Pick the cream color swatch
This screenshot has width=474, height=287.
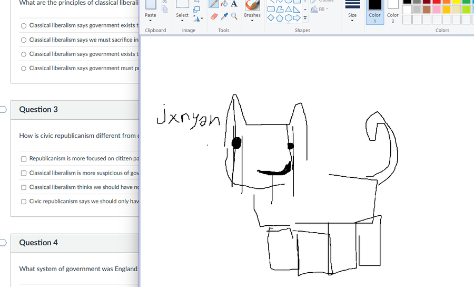click(x=457, y=9)
